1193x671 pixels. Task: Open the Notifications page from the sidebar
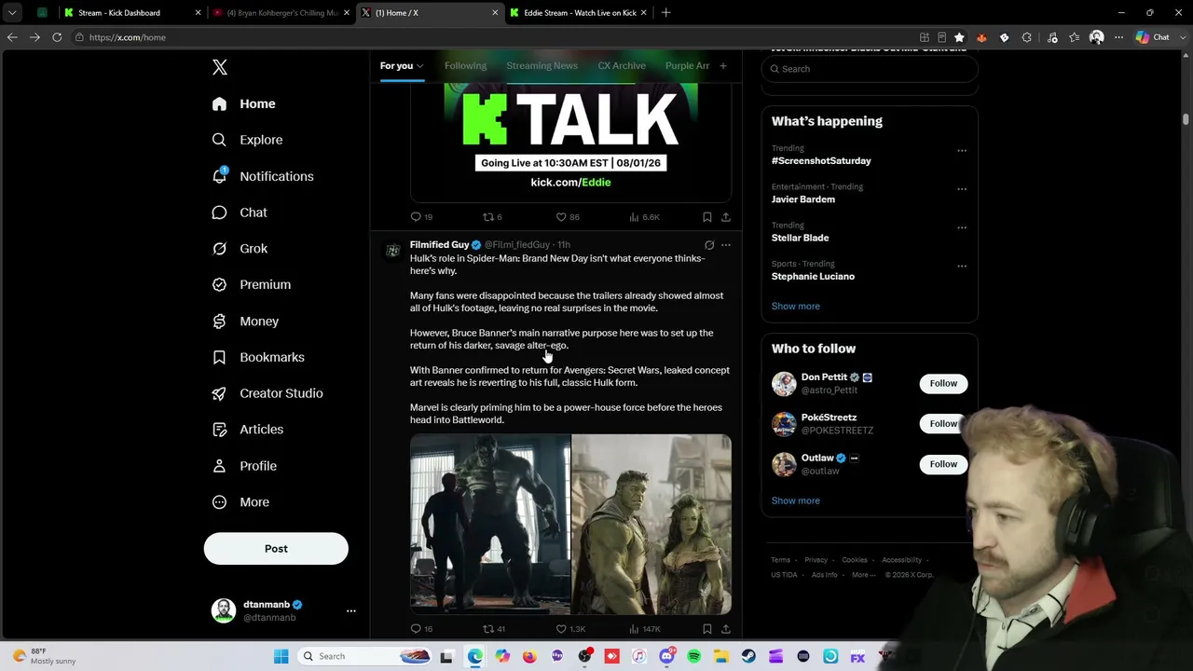click(263, 176)
